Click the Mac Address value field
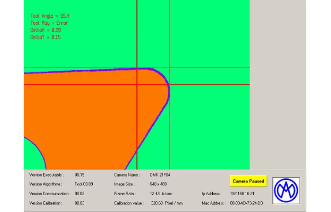This screenshot has height=212, width=331. tap(246, 203)
